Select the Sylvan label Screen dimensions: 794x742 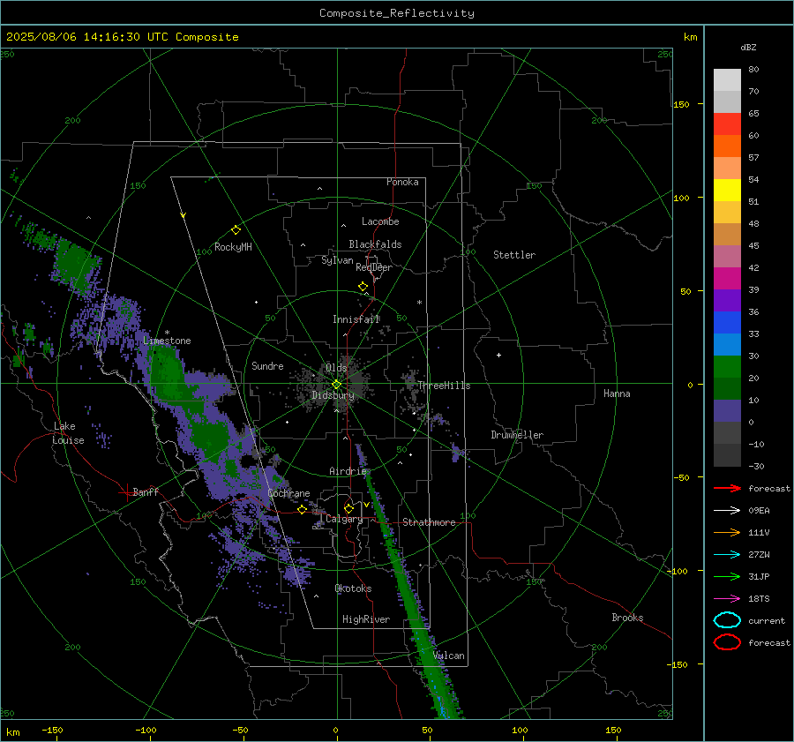click(337, 260)
